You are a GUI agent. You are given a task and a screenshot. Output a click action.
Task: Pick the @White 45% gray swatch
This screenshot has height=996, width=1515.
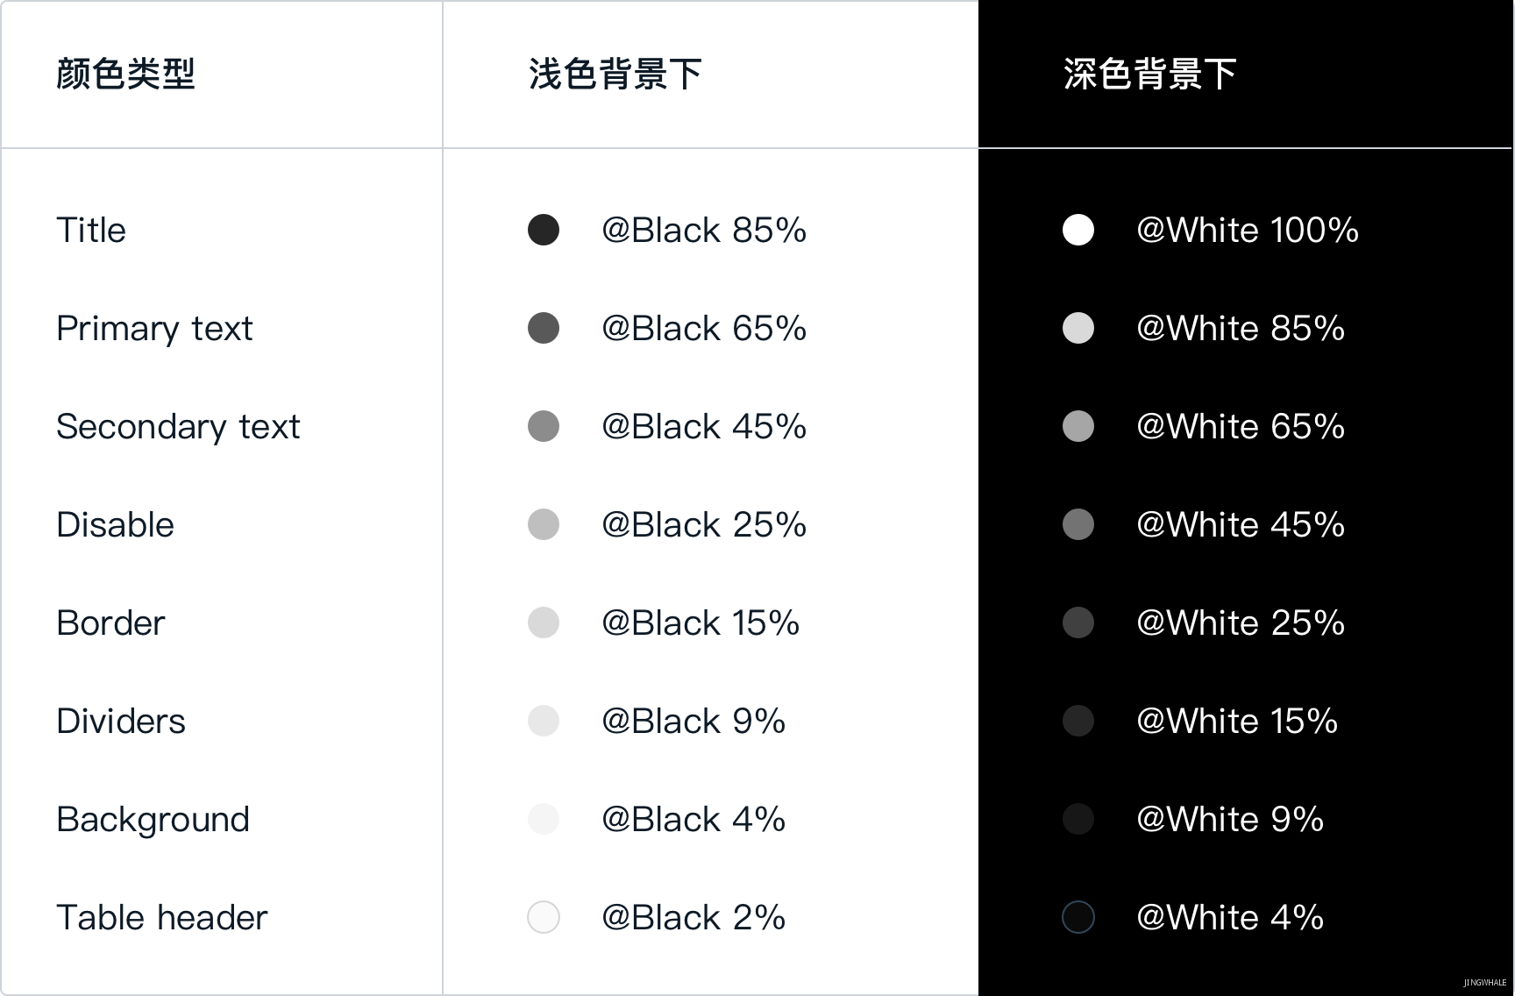tap(1078, 524)
